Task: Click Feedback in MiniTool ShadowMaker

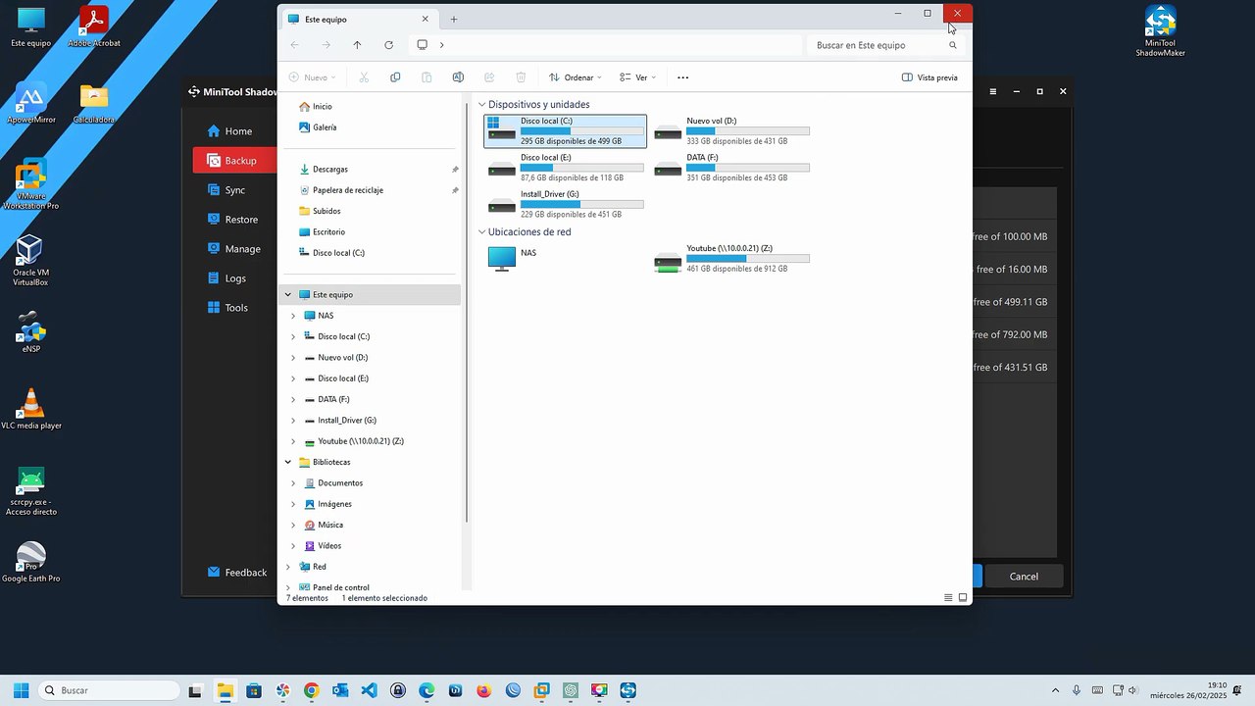Action: [x=237, y=573]
